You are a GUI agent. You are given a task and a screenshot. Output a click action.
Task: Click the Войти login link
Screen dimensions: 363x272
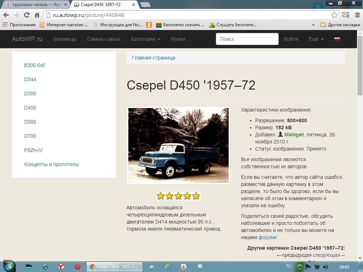pyautogui.click(x=291, y=39)
